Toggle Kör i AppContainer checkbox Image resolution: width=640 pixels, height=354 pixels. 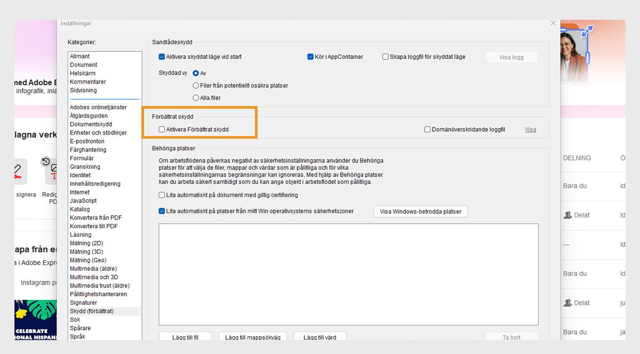tap(310, 57)
